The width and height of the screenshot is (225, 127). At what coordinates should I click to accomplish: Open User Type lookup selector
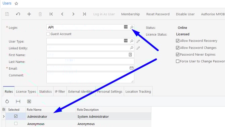point(132,41)
